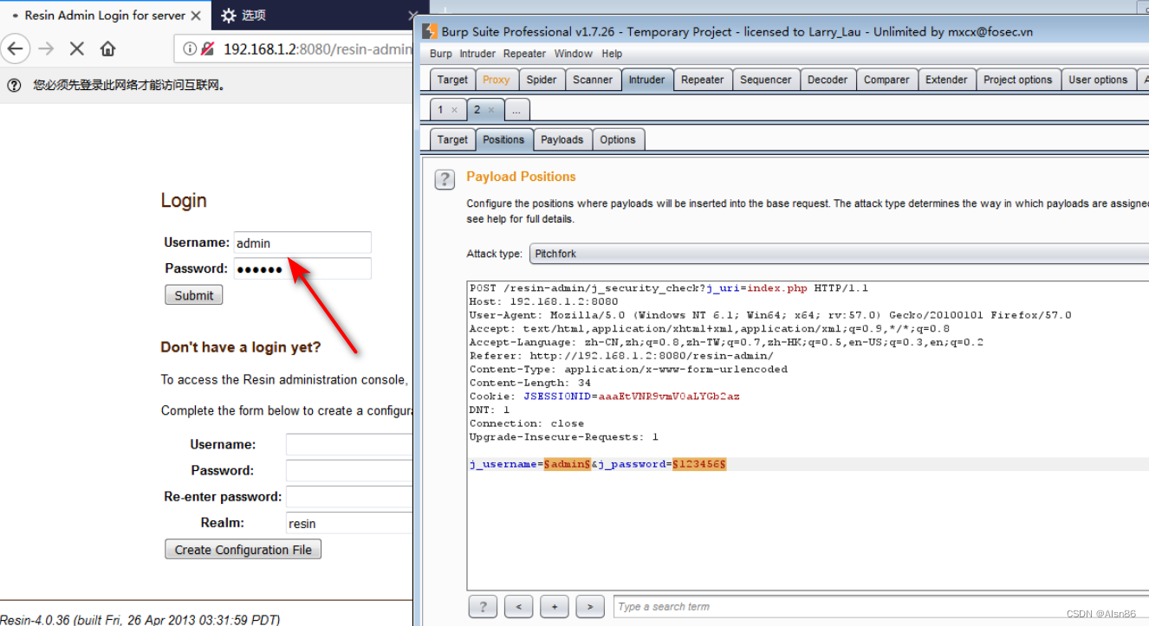
Task: Click the Referer header line in request
Action: click(x=621, y=356)
